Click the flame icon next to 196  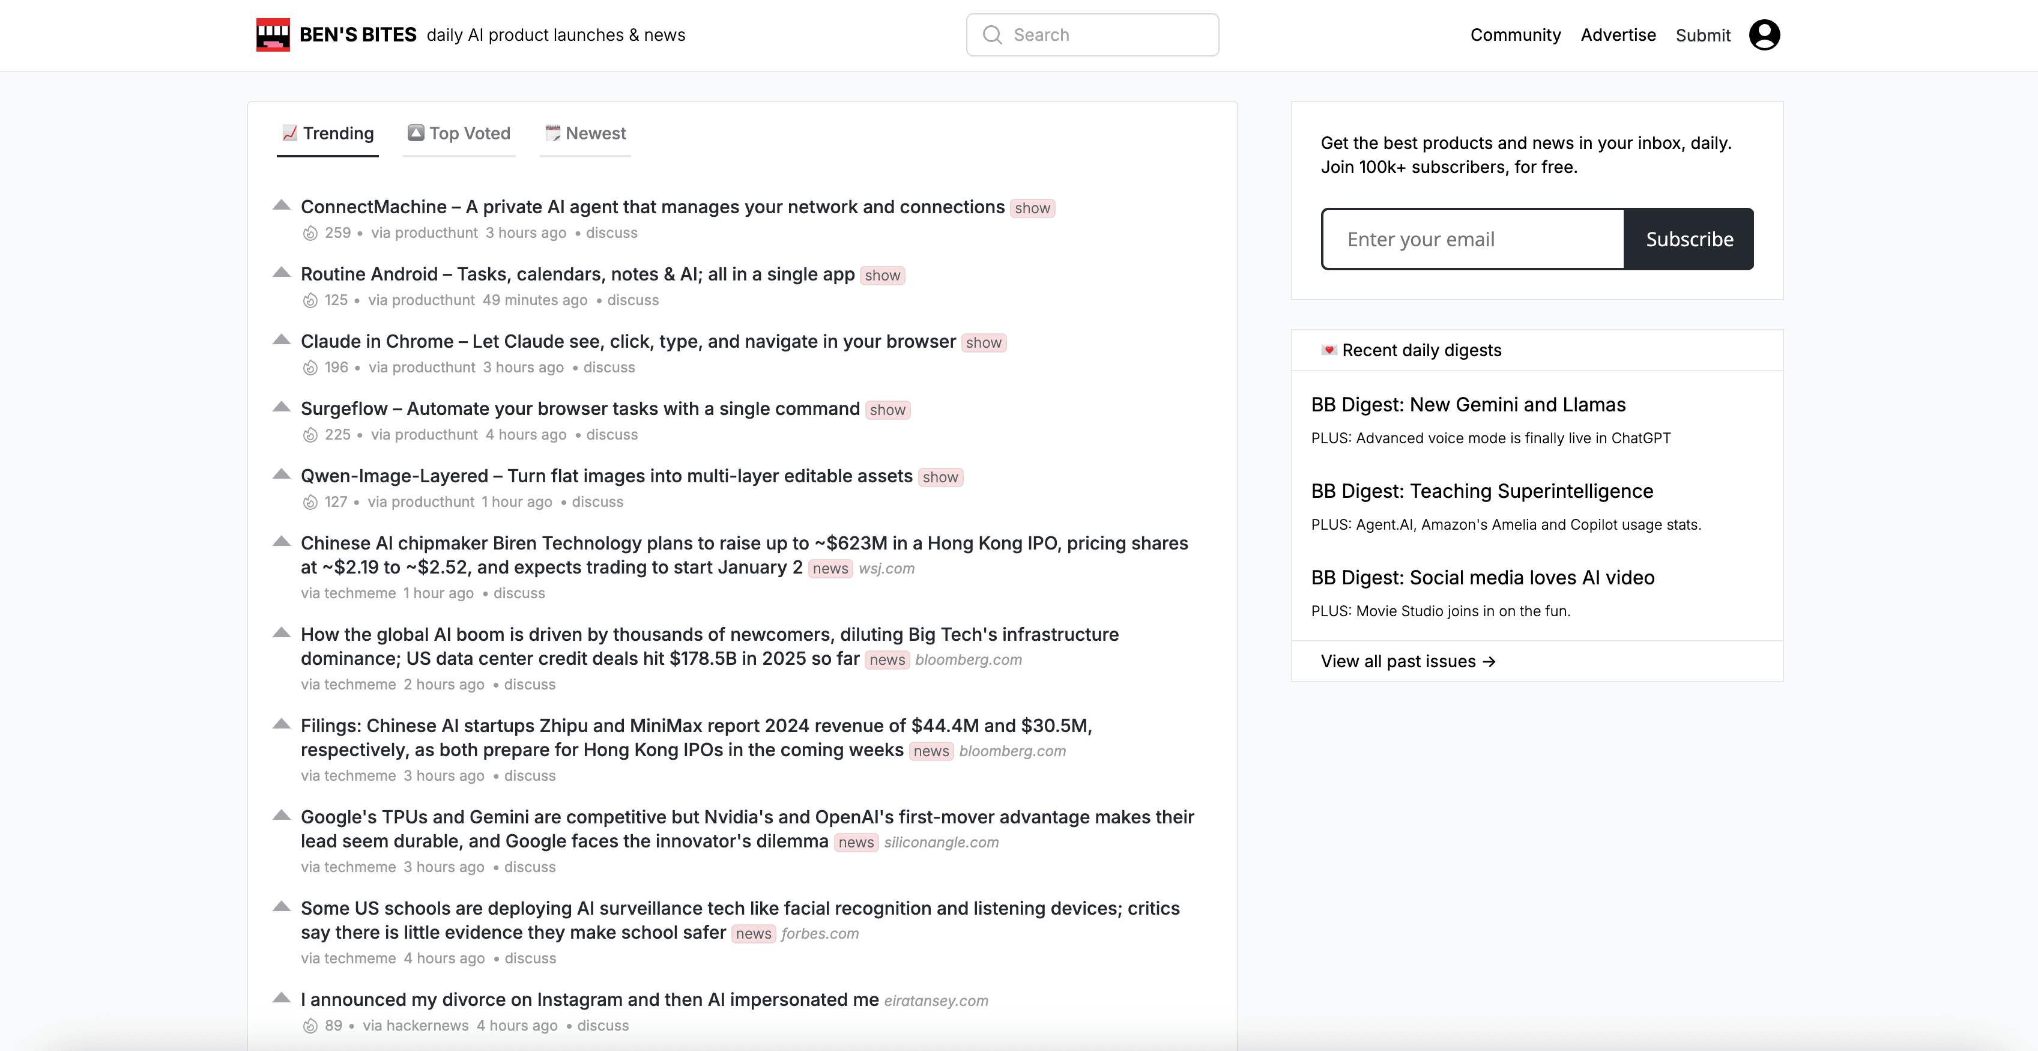[310, 368]
